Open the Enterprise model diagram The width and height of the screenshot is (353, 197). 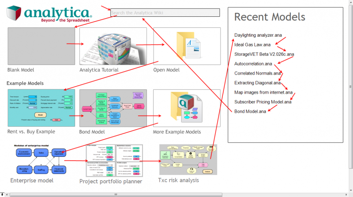[41, 159]
